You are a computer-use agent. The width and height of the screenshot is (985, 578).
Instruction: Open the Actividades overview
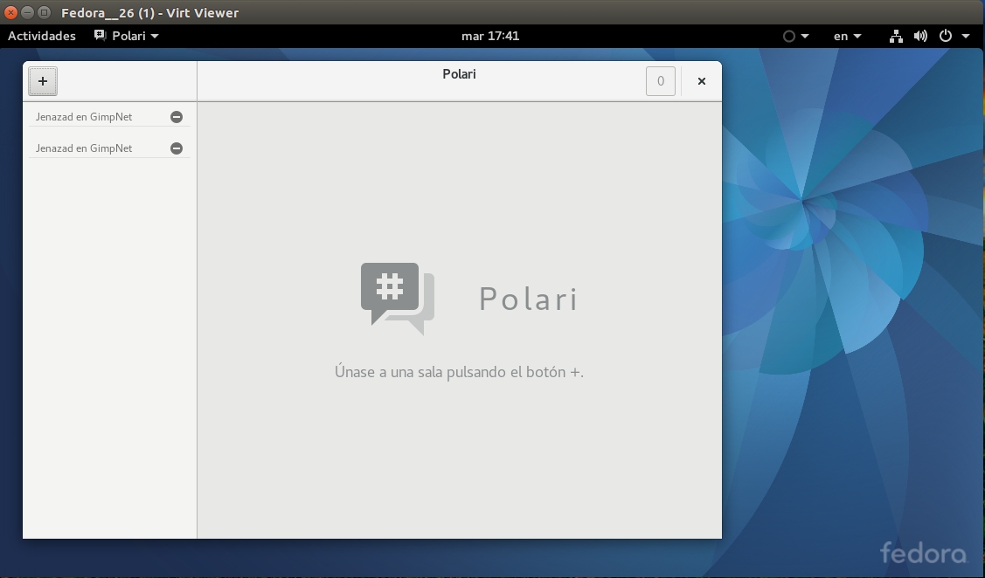[x=41, y=36]
